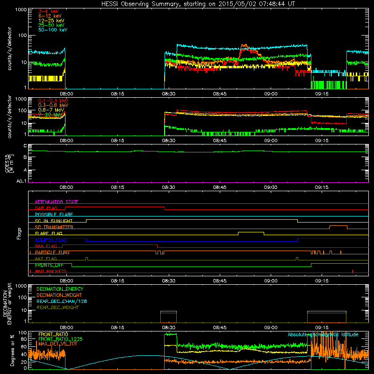Viewport: 374px width, 374px height.
Task: Click the Absolute geomagnetic latitude label
Action: tap(323, 334)
